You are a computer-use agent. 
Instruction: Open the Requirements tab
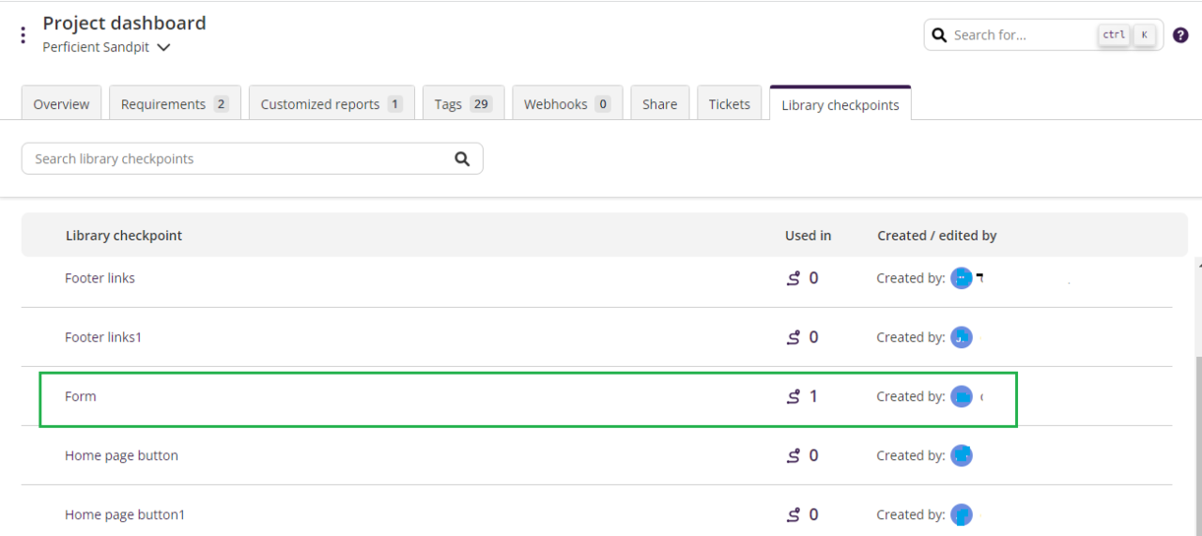click(x=175, y=104)
